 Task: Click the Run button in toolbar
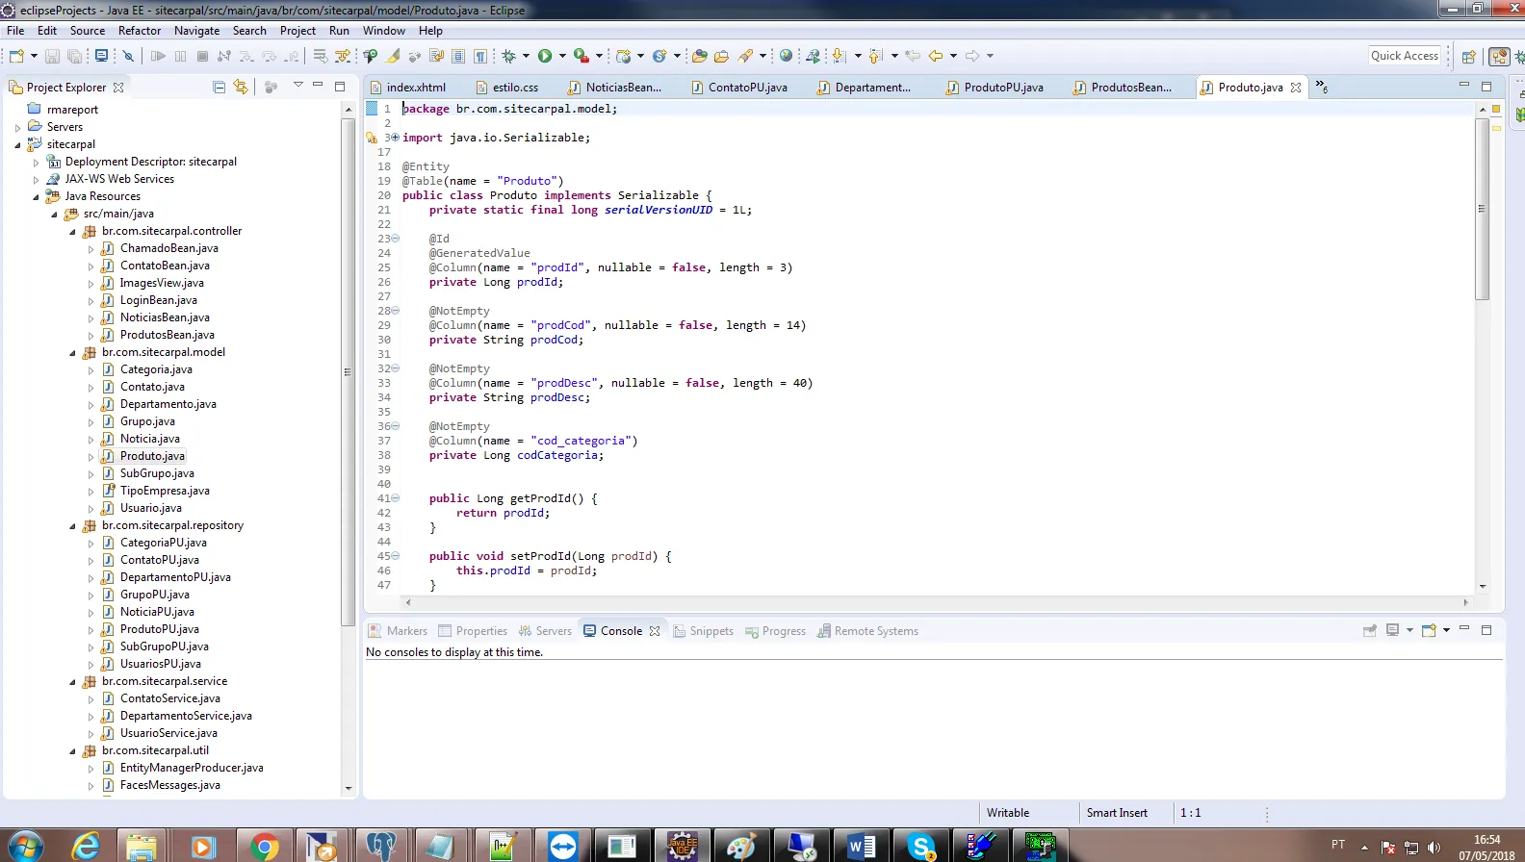pos(545,56)
